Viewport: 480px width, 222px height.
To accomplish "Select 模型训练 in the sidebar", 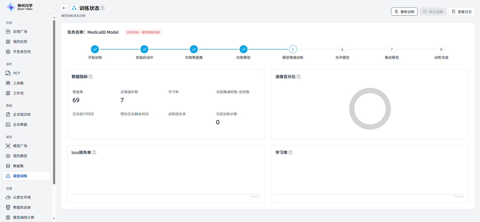I will tap(20, 176).
